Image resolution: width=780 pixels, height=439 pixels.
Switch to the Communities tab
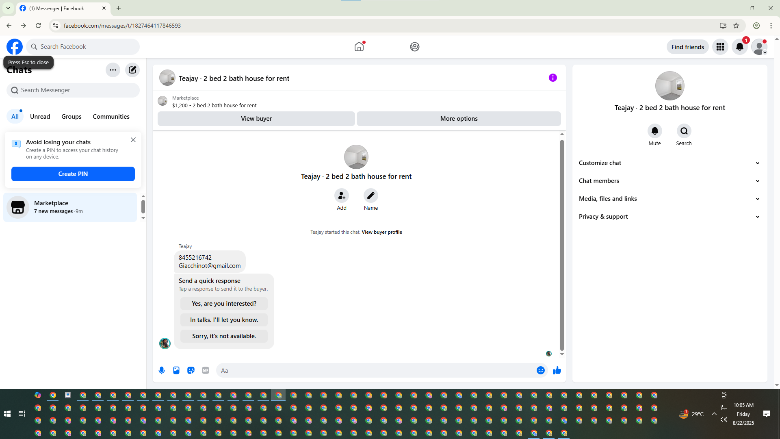111,117
